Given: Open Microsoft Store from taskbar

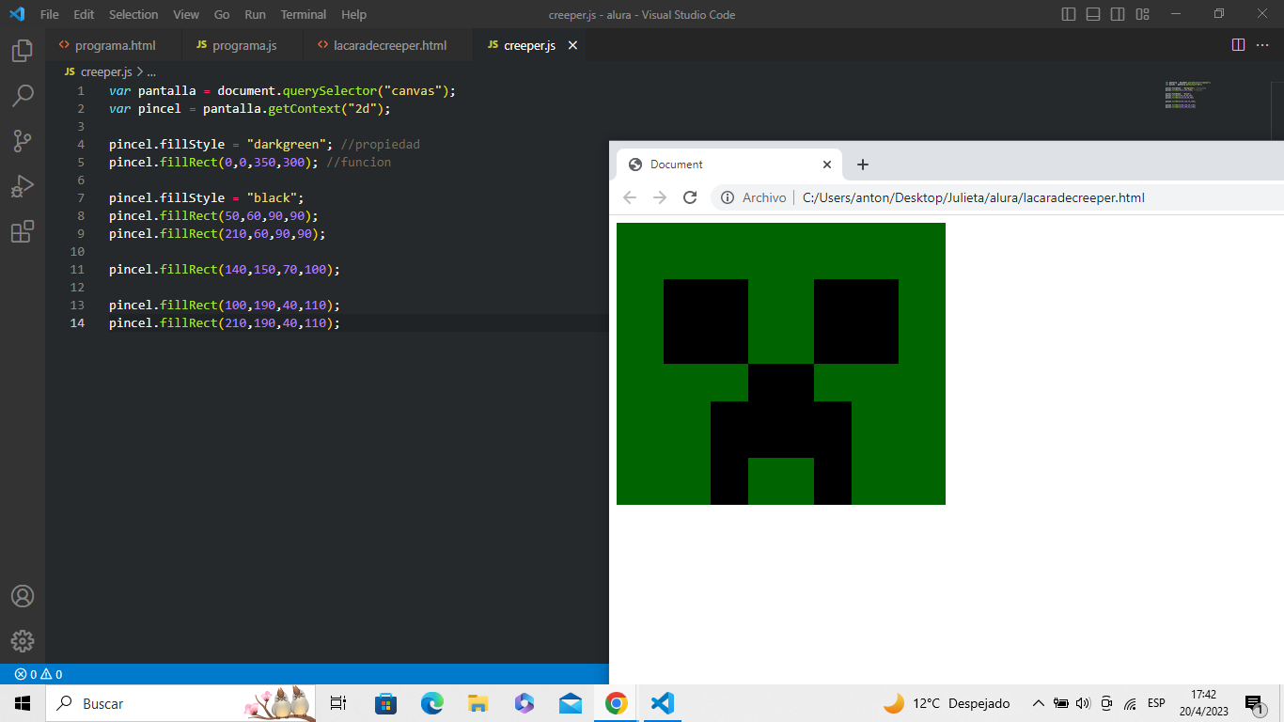Looking at the screenshot, I should (x=385, y=703).
